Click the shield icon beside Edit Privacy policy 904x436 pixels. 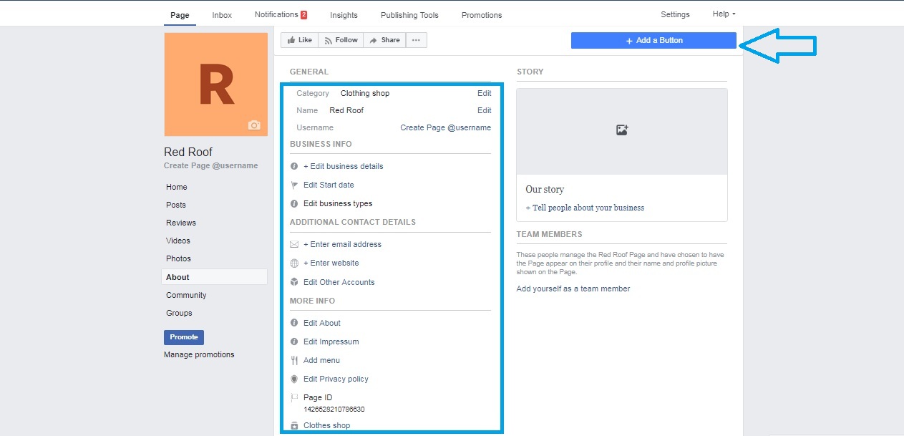(294, 379)
